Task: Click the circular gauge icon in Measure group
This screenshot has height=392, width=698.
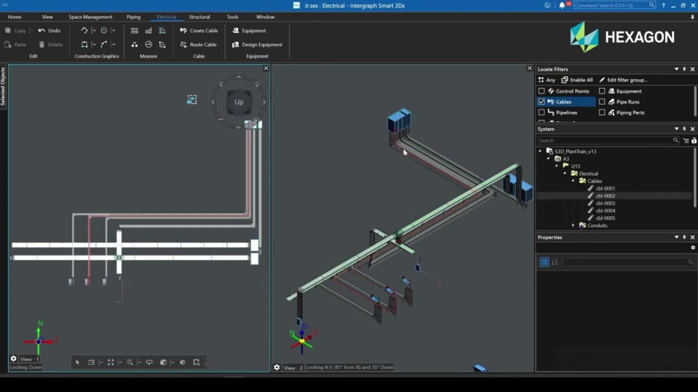Action: tap(148, 45)
